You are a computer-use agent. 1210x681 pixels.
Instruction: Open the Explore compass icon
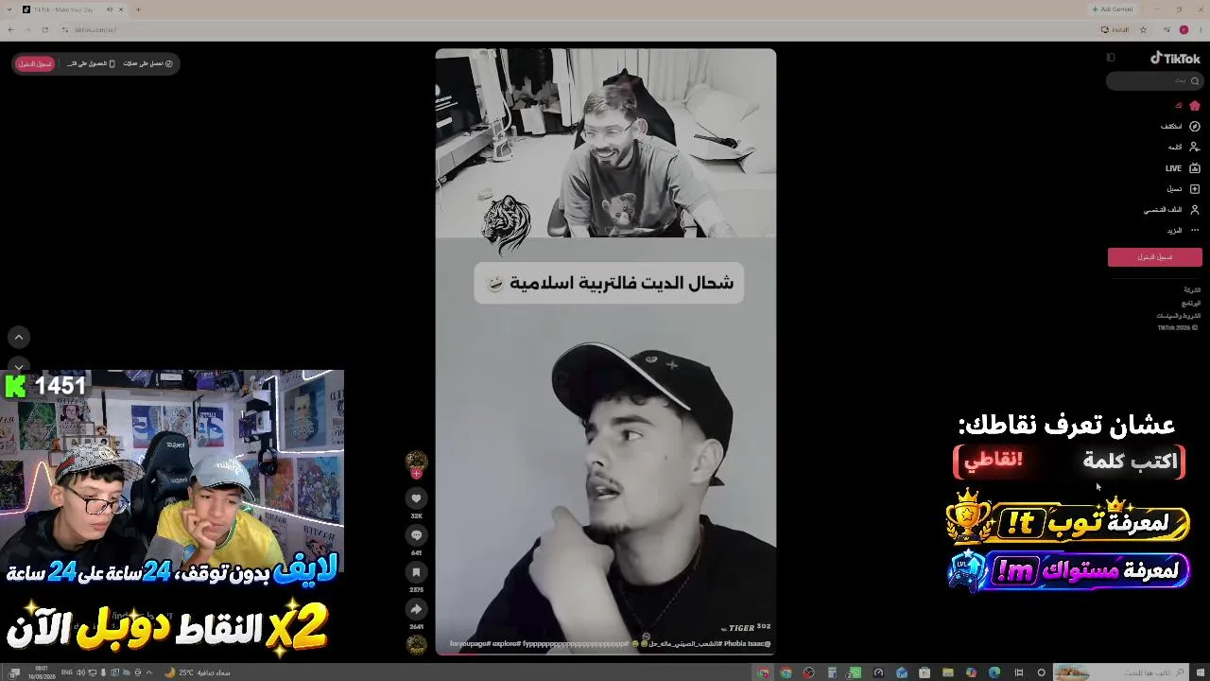[1194, 127]
